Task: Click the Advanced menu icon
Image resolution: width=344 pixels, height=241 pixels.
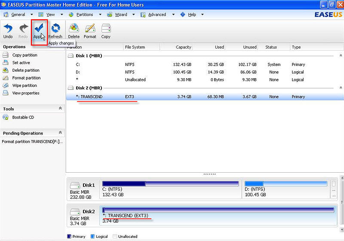Action: tap(143, 15)
